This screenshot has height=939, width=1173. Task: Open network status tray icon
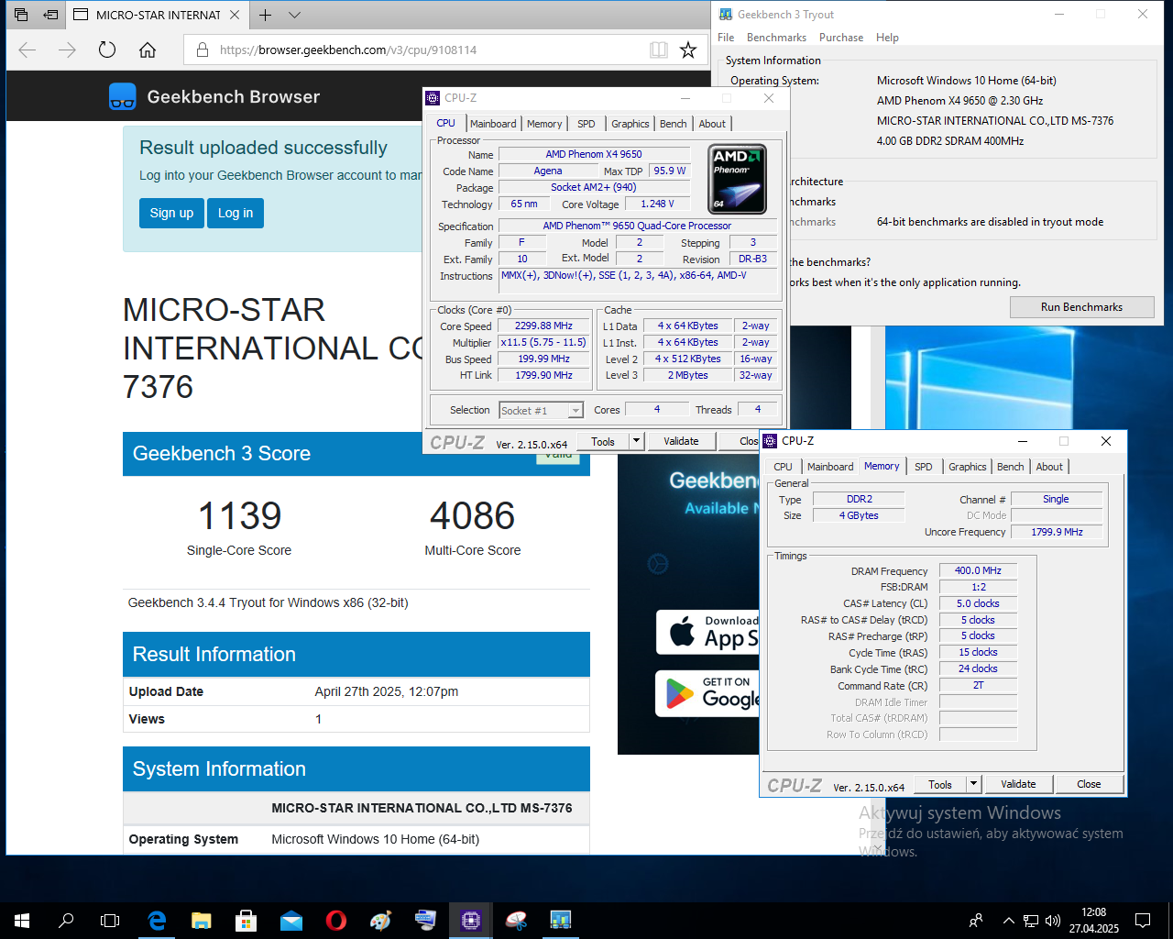[x=1031, y=921]
